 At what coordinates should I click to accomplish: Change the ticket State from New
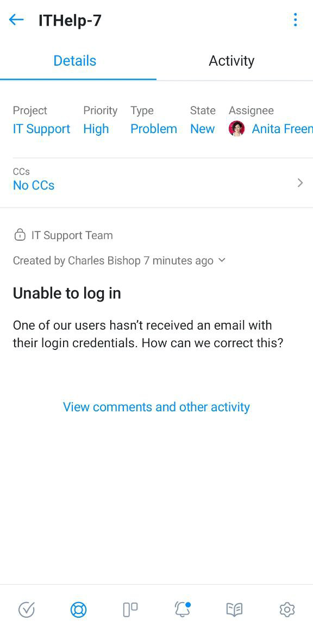click(x=202, y=129)
